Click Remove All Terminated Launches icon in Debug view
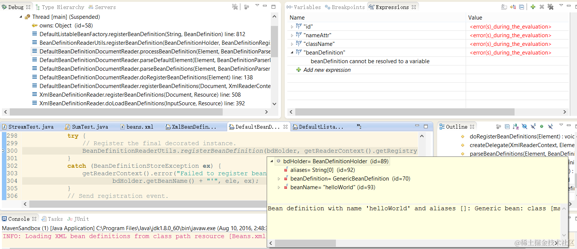The width and height of the screenshot is (577, 249). coord(235,7)
